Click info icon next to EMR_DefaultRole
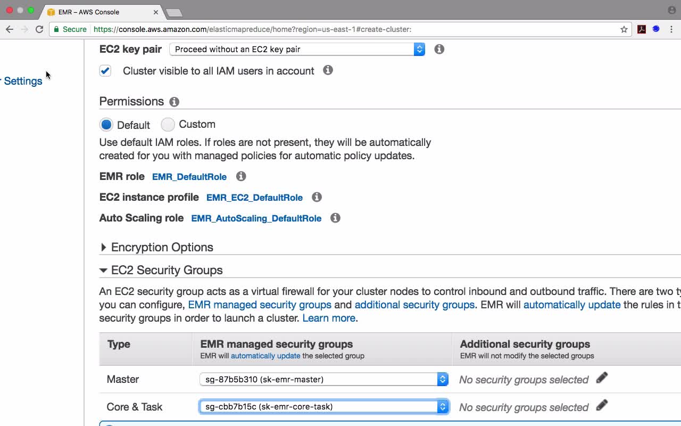This screenshot has height=426, width=681. (241, 176)
